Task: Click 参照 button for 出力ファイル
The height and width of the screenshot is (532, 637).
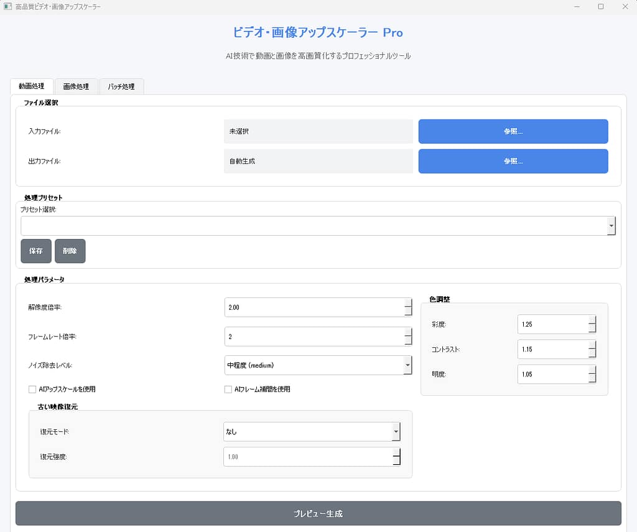Action: (513, 161)
